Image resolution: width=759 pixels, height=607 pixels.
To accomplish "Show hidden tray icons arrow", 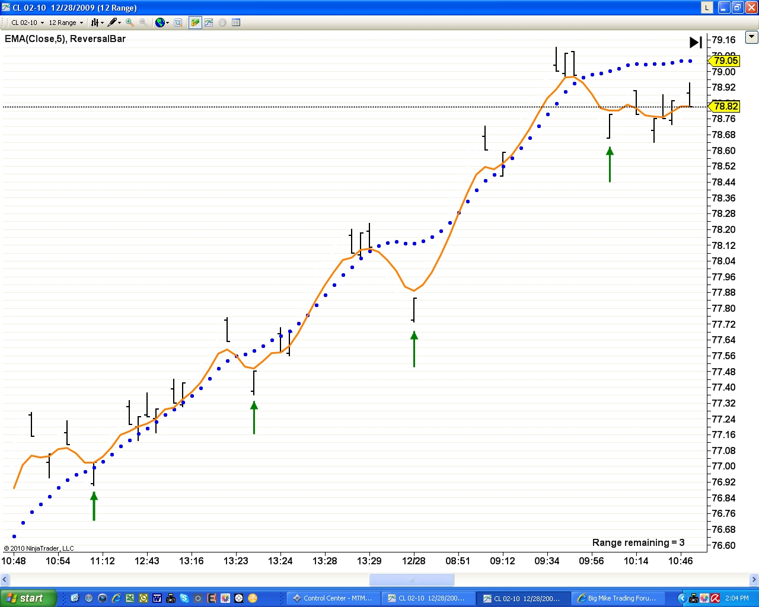I will [682, 598].
